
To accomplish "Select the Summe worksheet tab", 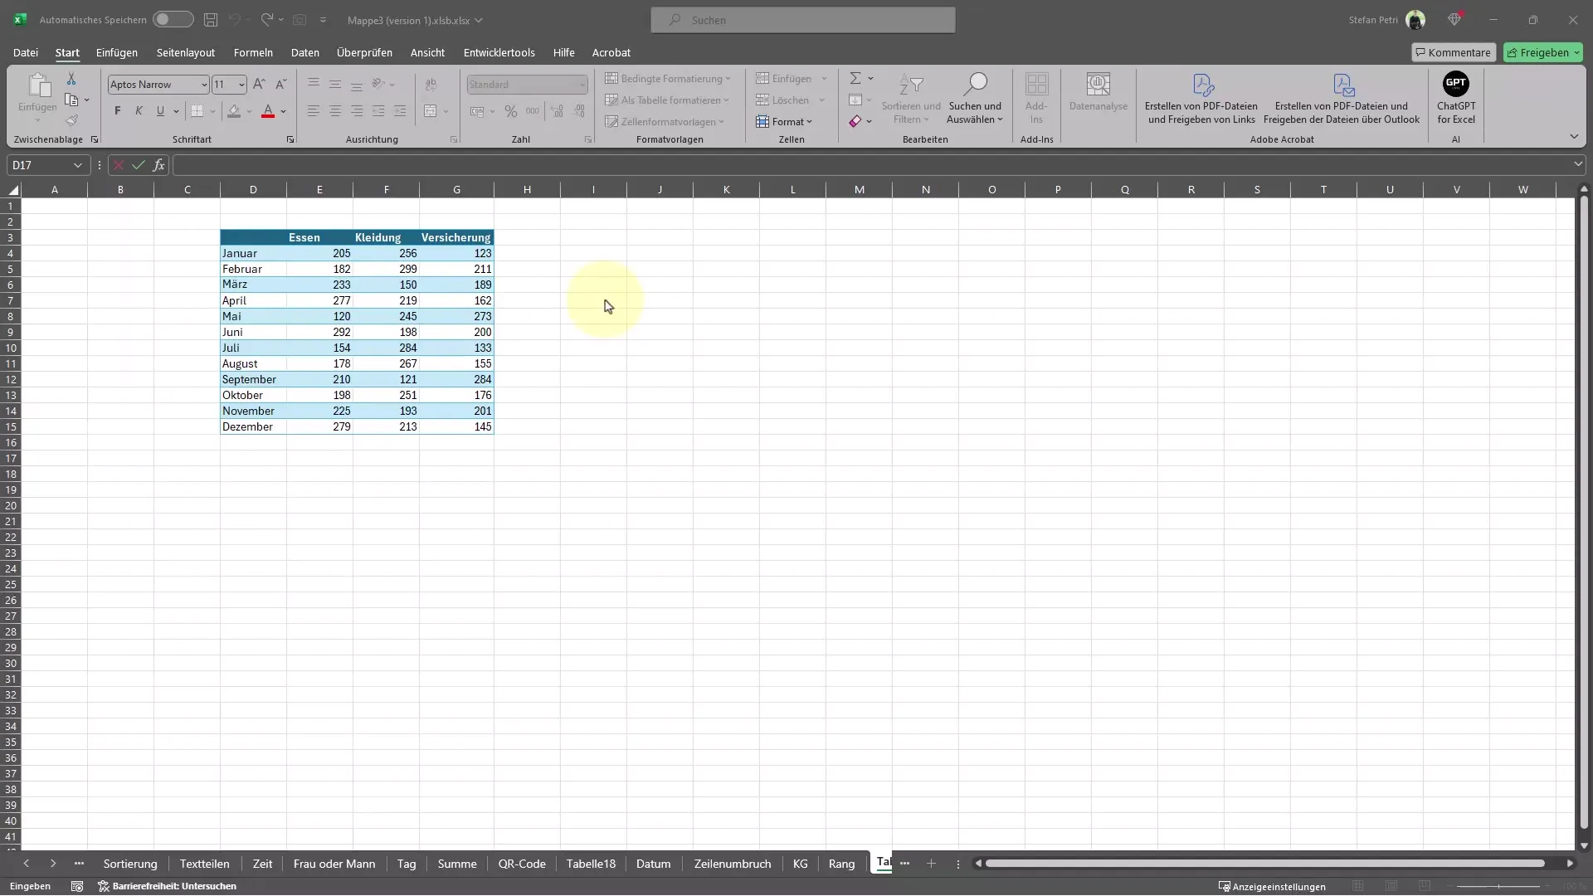I will (457, 863).
